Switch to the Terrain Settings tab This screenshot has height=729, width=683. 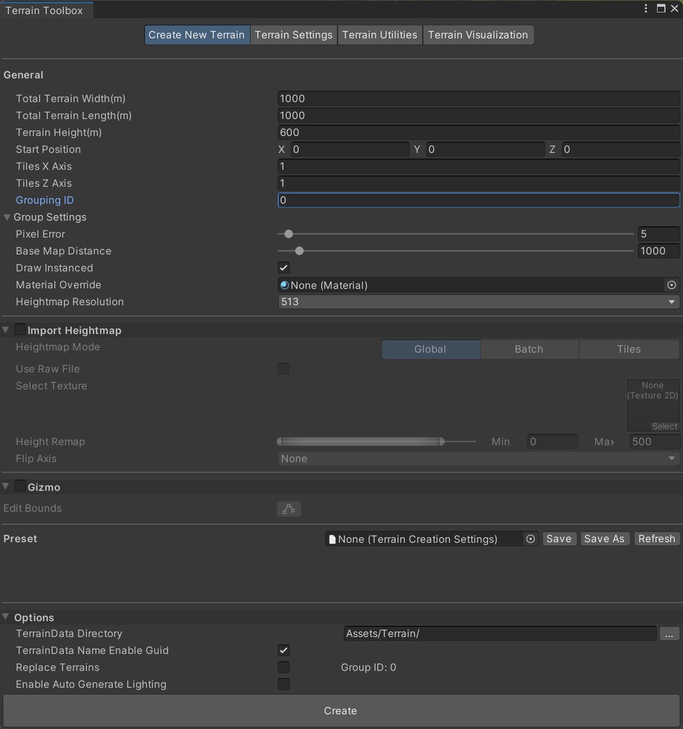294,35
